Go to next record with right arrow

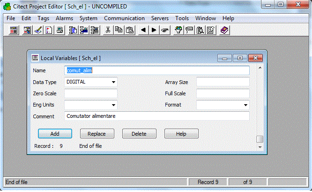click(154, 30)
